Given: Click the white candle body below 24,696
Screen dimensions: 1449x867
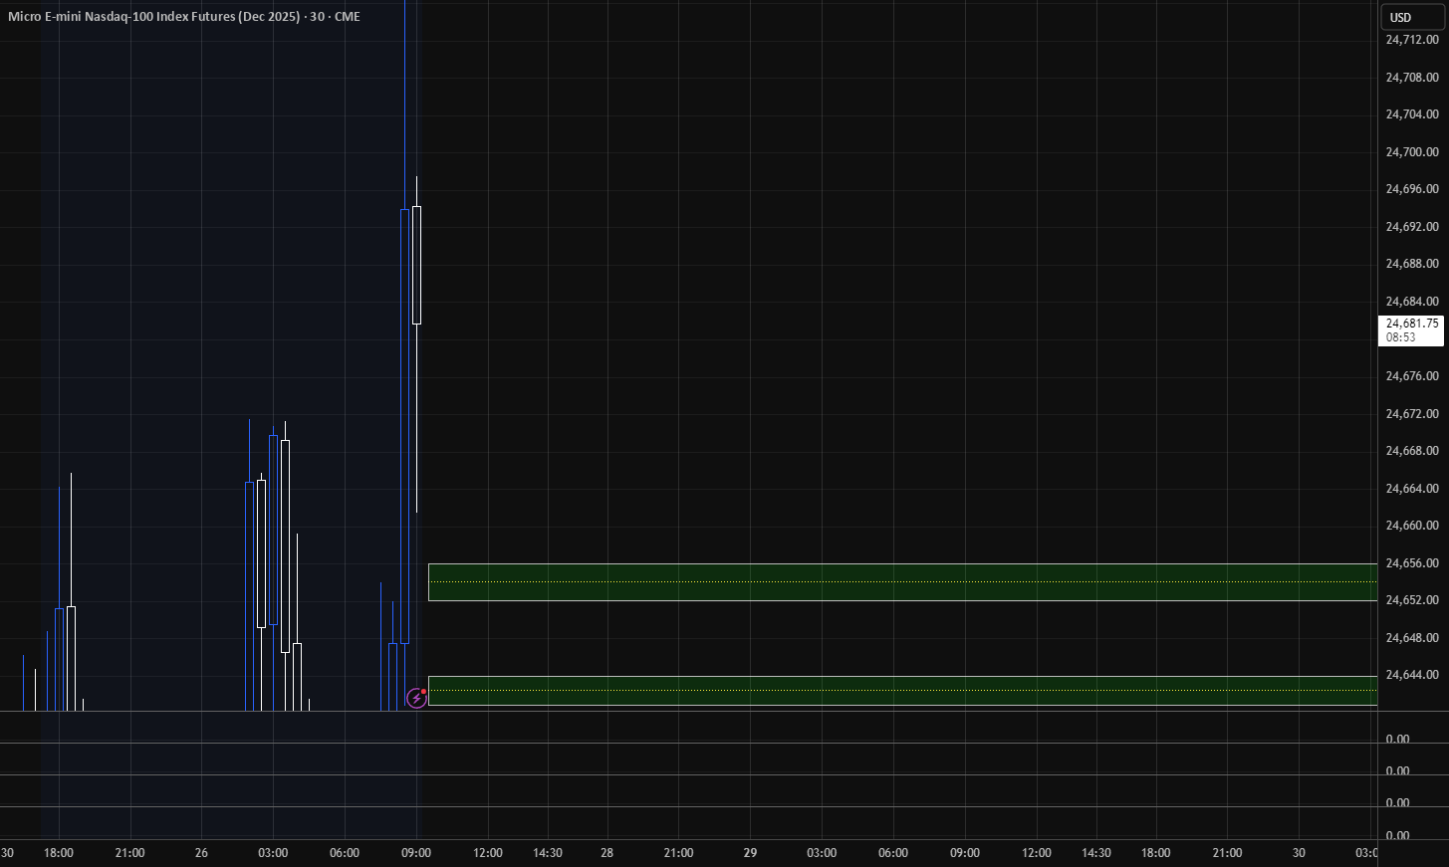Looking at the screenshot, I should tap(416, 265).
